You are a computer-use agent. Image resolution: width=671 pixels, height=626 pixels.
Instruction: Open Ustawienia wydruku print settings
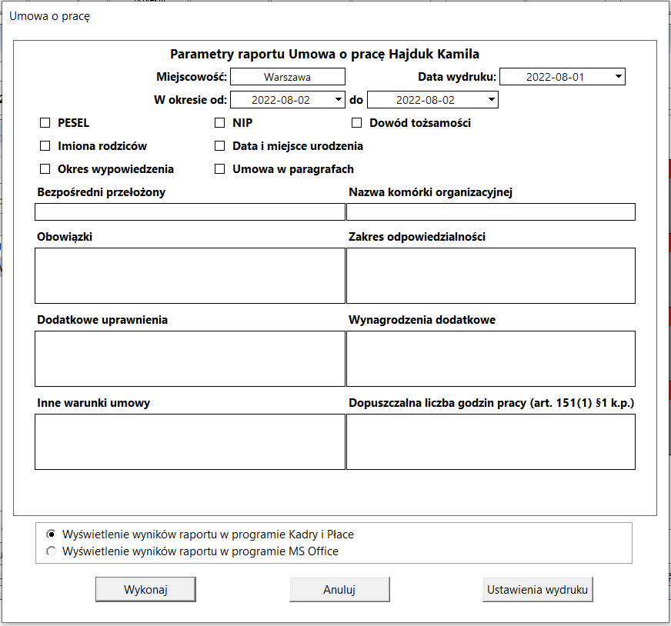point(537,590)
